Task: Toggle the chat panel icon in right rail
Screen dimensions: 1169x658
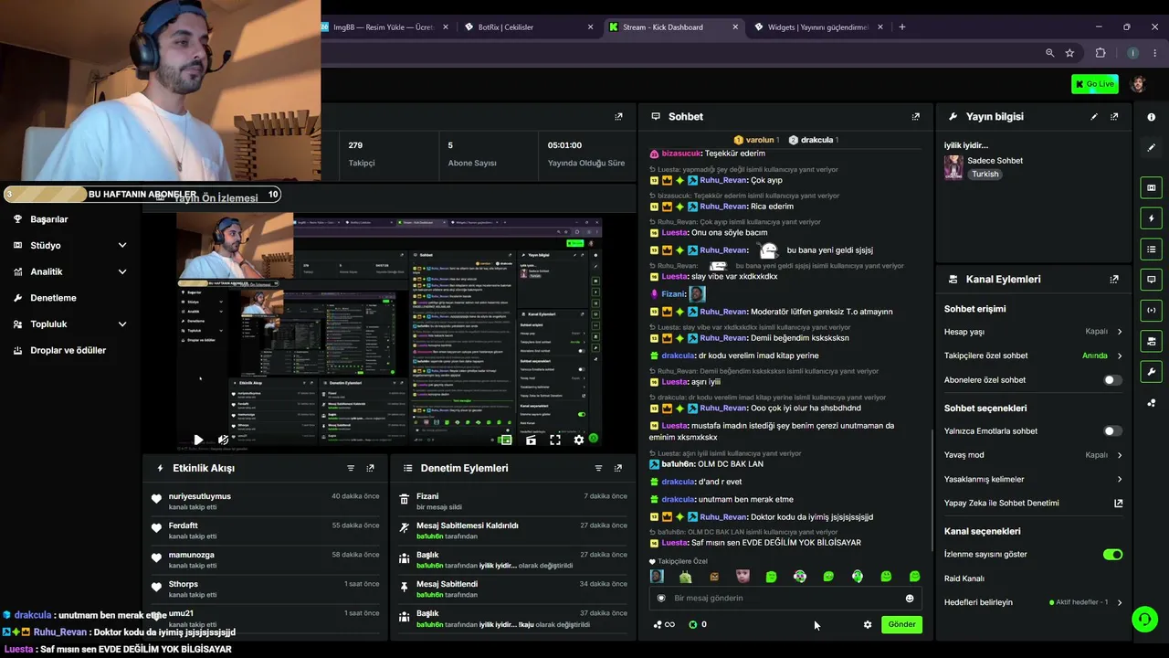Action: [x=1151, y=279]
